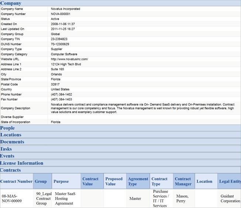Sort by Contract Number column header
This screenshot has height=208, width=241.
(x=16, y=181)
